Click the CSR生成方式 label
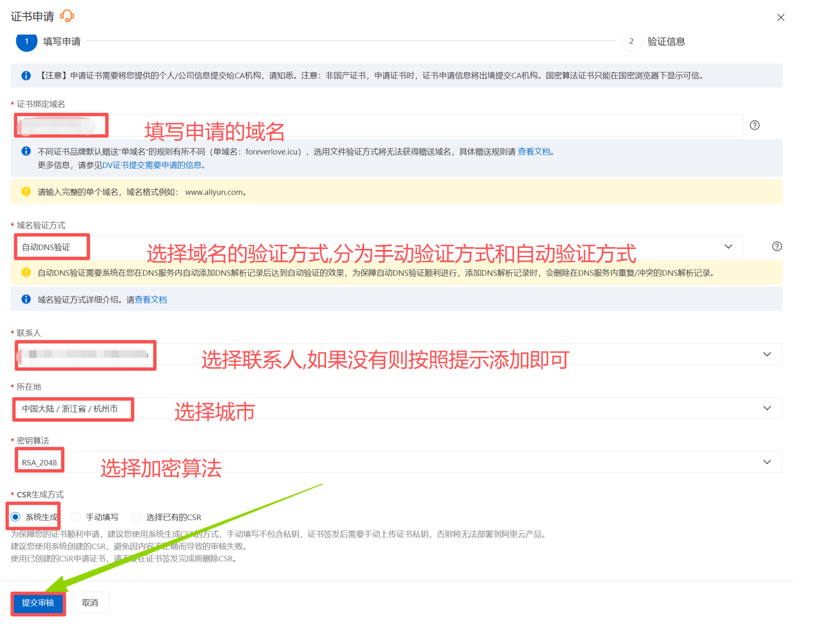The height and width of the screenshot is (624, 816). (x=40, y=494)
